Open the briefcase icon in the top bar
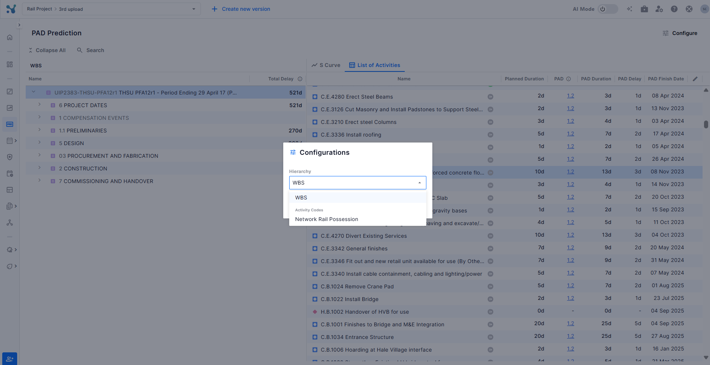The image size is (710, 365). 644,9
